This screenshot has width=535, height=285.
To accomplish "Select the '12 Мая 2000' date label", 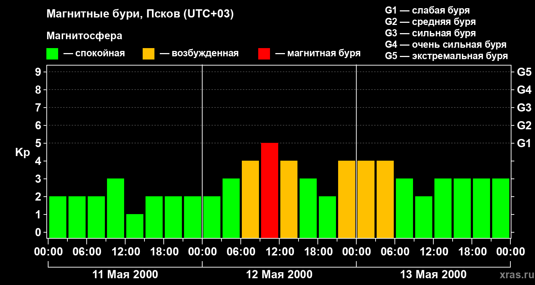I will click(x=279, y=275).
